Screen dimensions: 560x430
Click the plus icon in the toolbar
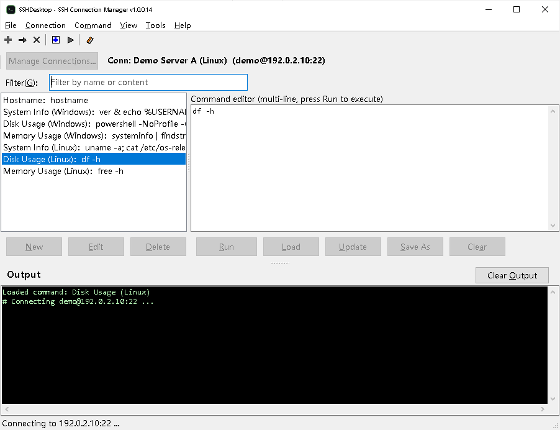click(8, 40)
